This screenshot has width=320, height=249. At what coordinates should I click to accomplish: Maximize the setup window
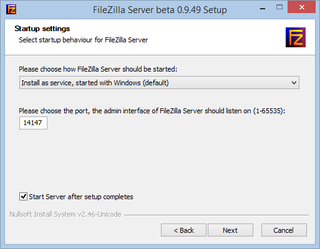[279, 7]
